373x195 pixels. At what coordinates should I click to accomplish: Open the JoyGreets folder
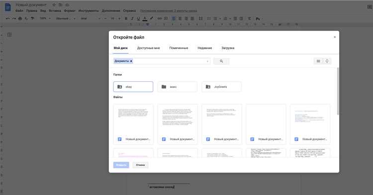tap(221, 87)
